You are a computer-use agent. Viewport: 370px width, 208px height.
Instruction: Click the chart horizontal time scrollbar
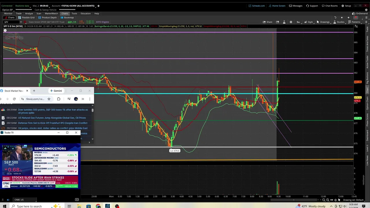tap(294, 200)
